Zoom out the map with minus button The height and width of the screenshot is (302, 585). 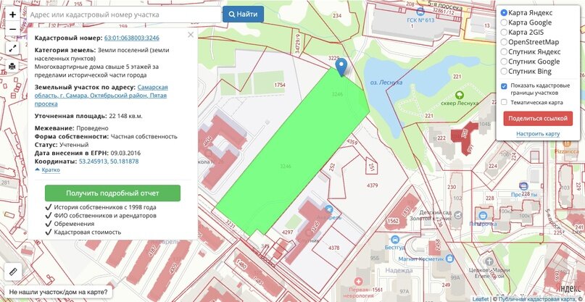pos(12,29)
